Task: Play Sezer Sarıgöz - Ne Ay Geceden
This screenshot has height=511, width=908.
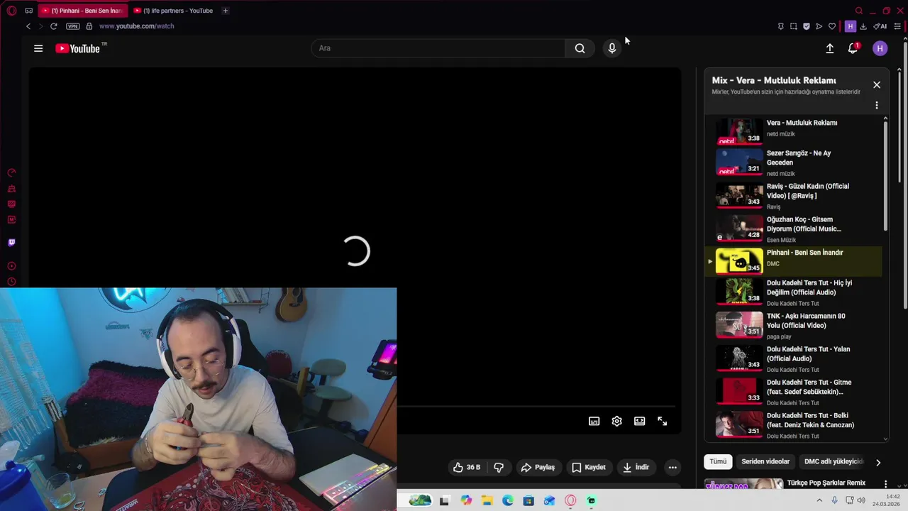Action: (793, 163)
